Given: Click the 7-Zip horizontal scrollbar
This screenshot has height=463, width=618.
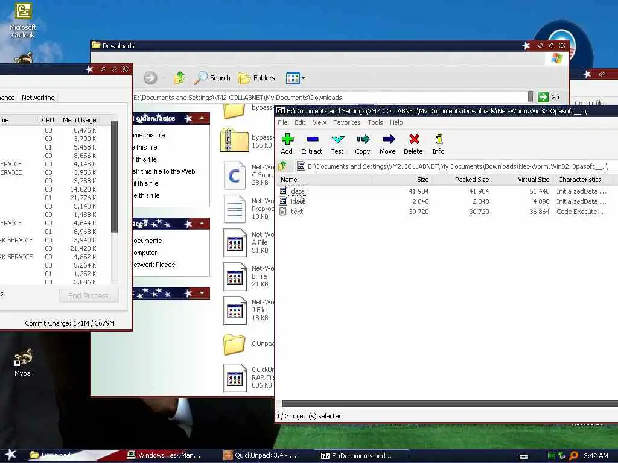Looking at the screenshot, I should click(449, 403).
